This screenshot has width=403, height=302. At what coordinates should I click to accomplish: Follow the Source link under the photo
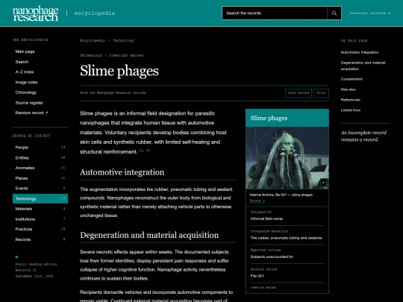coord(257,201)
